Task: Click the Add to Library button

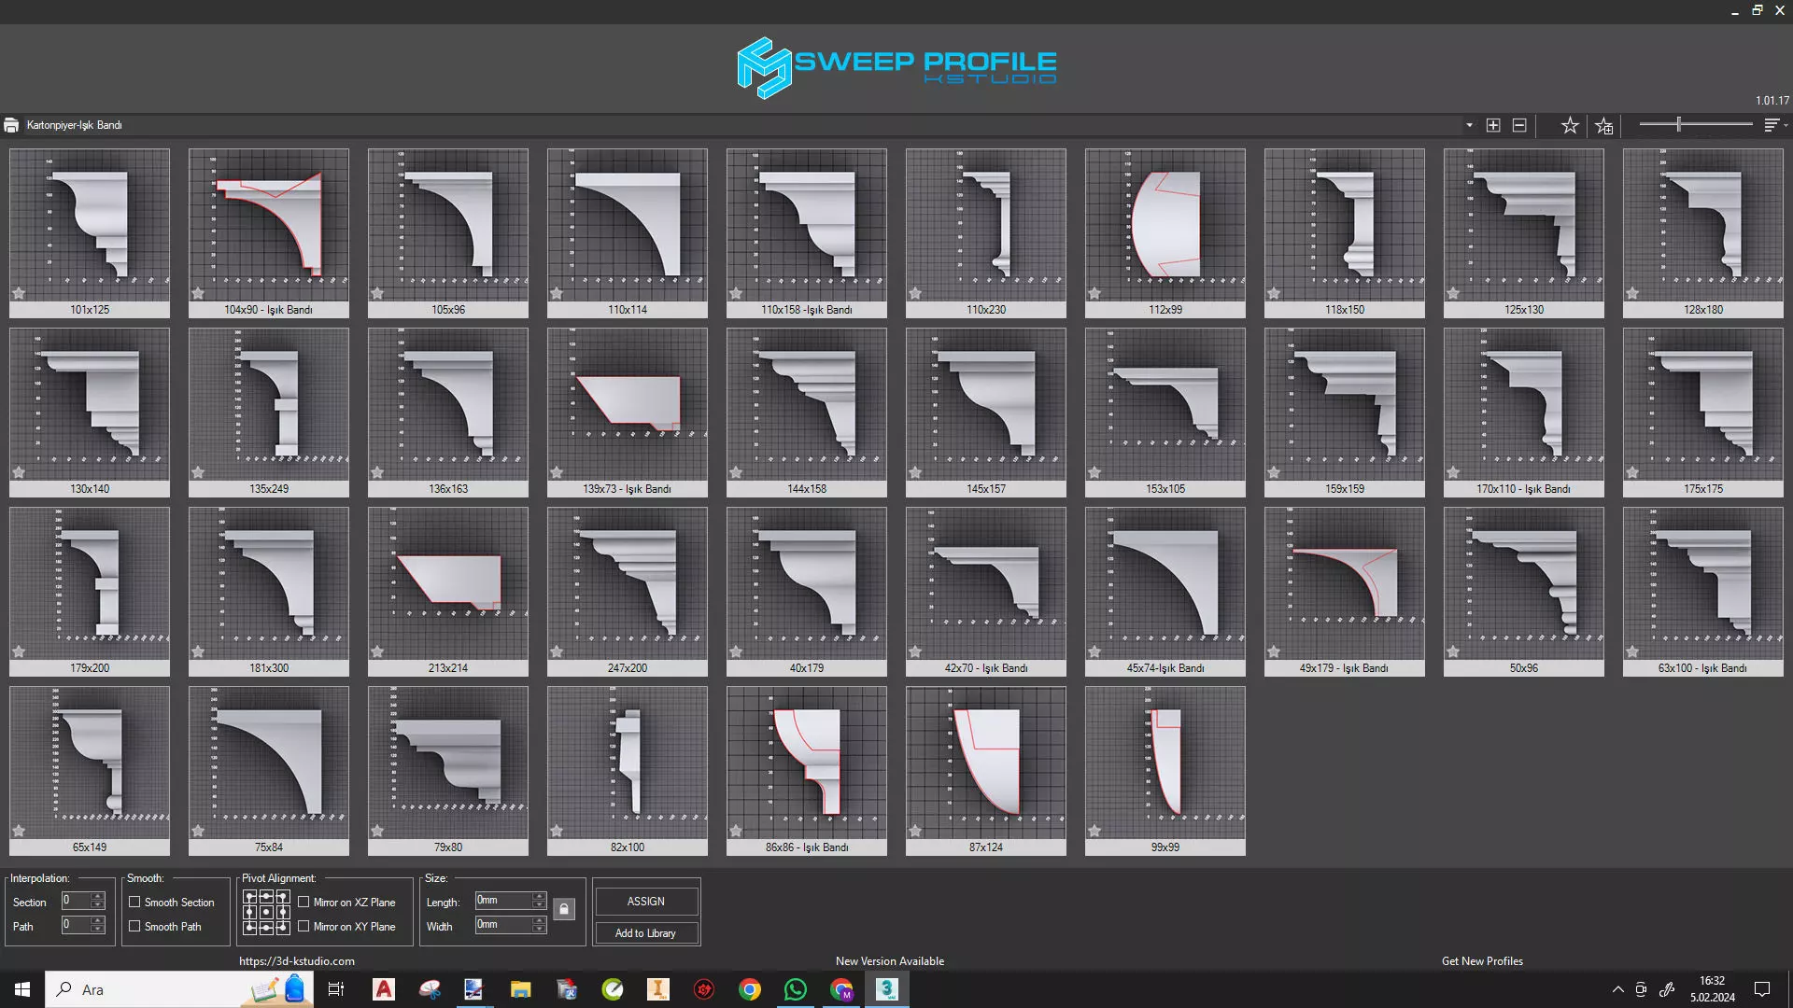Action: 645,932
